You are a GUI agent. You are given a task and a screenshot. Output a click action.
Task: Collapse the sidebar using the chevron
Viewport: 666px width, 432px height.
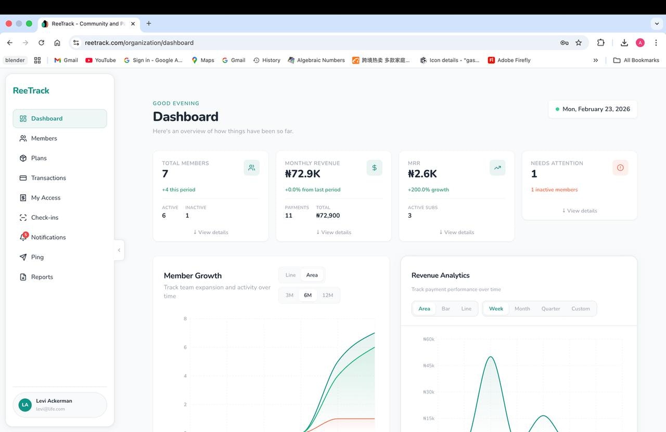[119, 250]
